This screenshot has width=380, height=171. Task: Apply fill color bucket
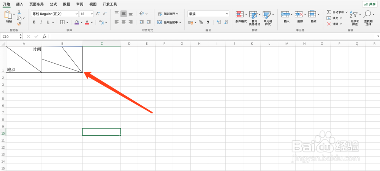(77, 22)
